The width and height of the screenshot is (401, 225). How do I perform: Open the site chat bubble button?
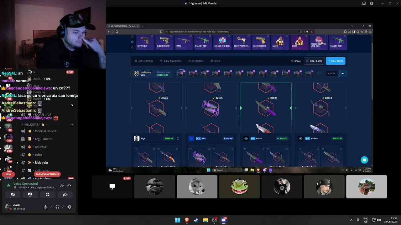tap(364, 160)
